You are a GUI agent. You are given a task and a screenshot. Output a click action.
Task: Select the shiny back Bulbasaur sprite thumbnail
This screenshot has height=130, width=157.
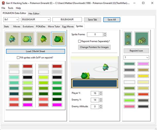click(x=59, y=39)
